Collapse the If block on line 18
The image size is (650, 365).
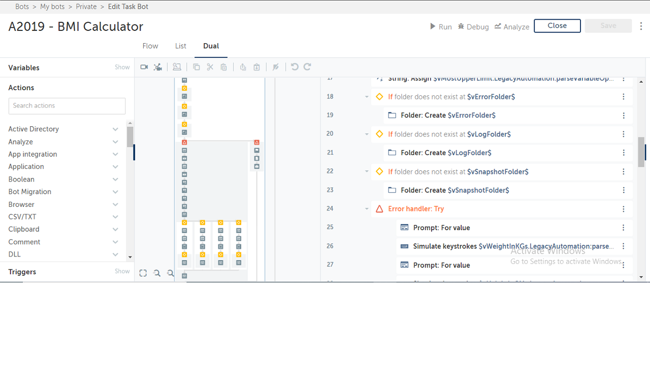tap(367, 97)
